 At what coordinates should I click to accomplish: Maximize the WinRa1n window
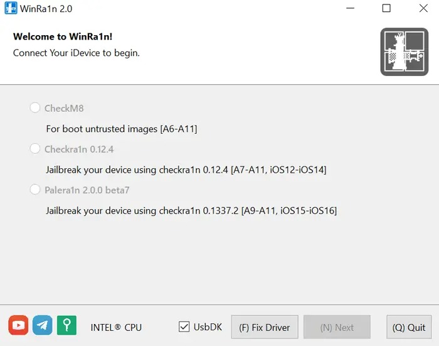pos(386,8)
